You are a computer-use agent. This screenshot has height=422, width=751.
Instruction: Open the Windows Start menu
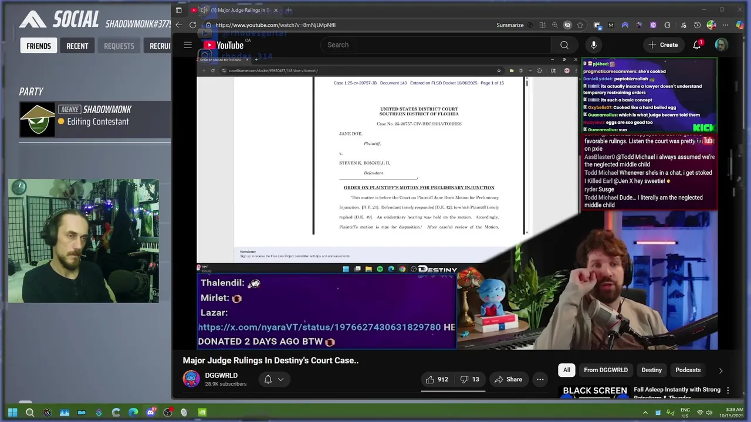[x=12, y=412]
